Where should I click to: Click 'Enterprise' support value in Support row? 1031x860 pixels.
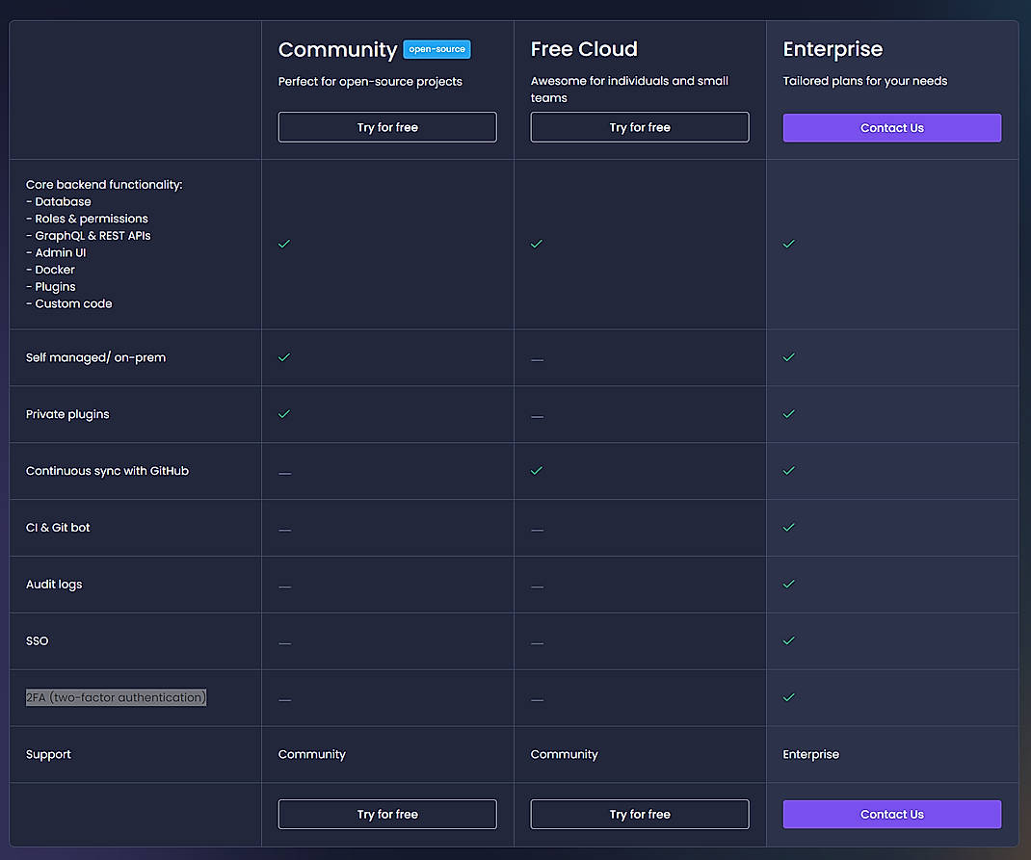(810, 755)
